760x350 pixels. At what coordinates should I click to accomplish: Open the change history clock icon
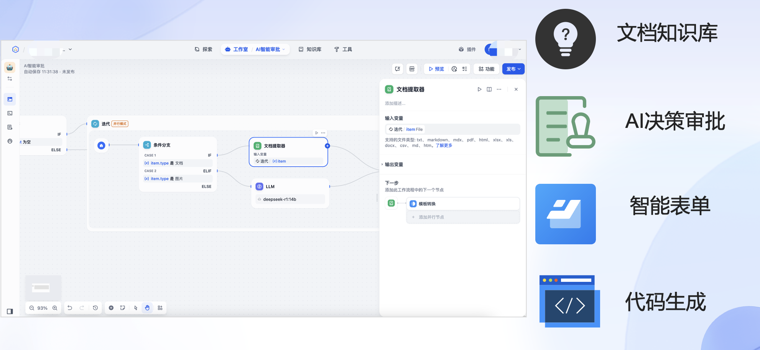95,308
